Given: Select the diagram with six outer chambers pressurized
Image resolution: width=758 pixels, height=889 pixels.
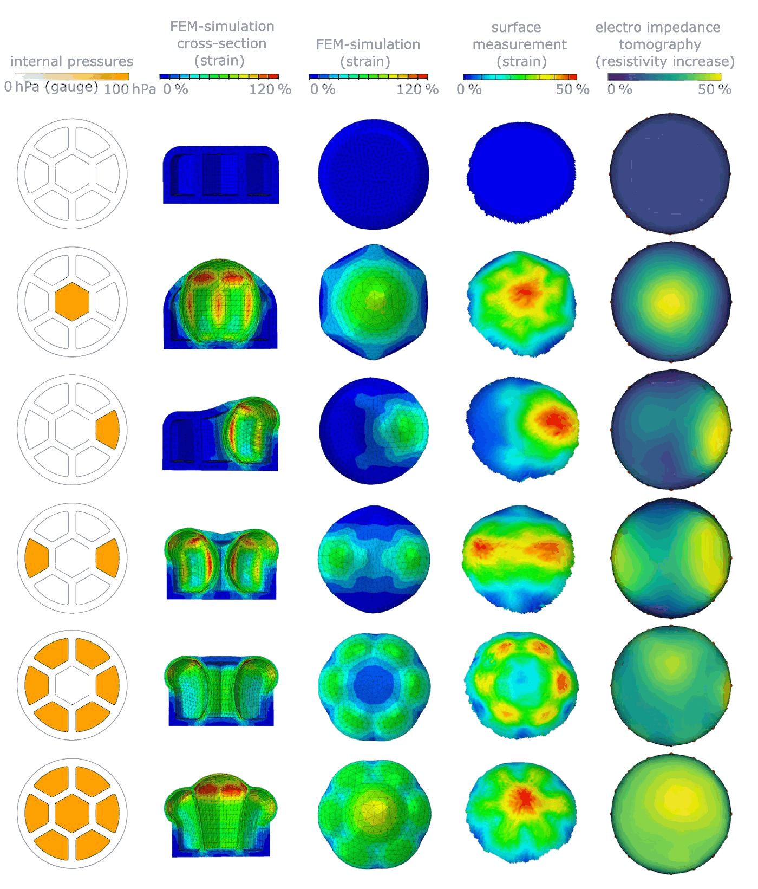Looking at the screenshot, I should [72, 685].
